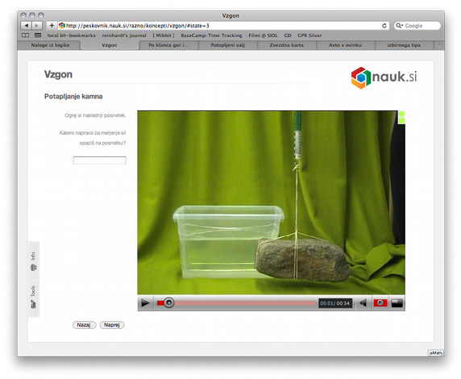
Task: Reload the page with the refresh icon
Action: coord(384,26)
